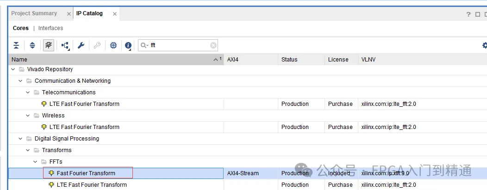Image resolution: width=487 pixels, height=190 pixels.
Task: Click the Communication & Networking folder icon
Action: pos(29,81)
